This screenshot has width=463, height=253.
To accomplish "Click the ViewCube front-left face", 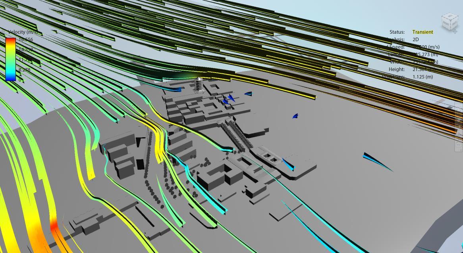I will click(x=446, y=23).
